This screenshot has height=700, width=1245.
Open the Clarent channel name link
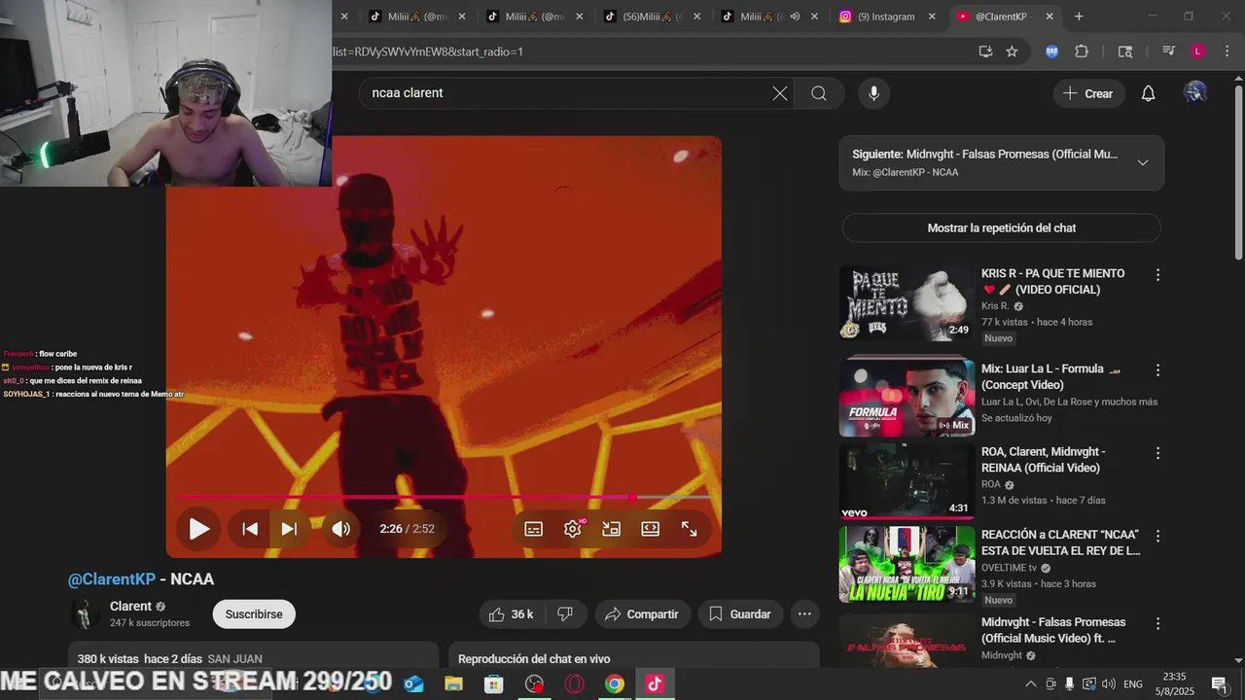click(x=130, y=607)
